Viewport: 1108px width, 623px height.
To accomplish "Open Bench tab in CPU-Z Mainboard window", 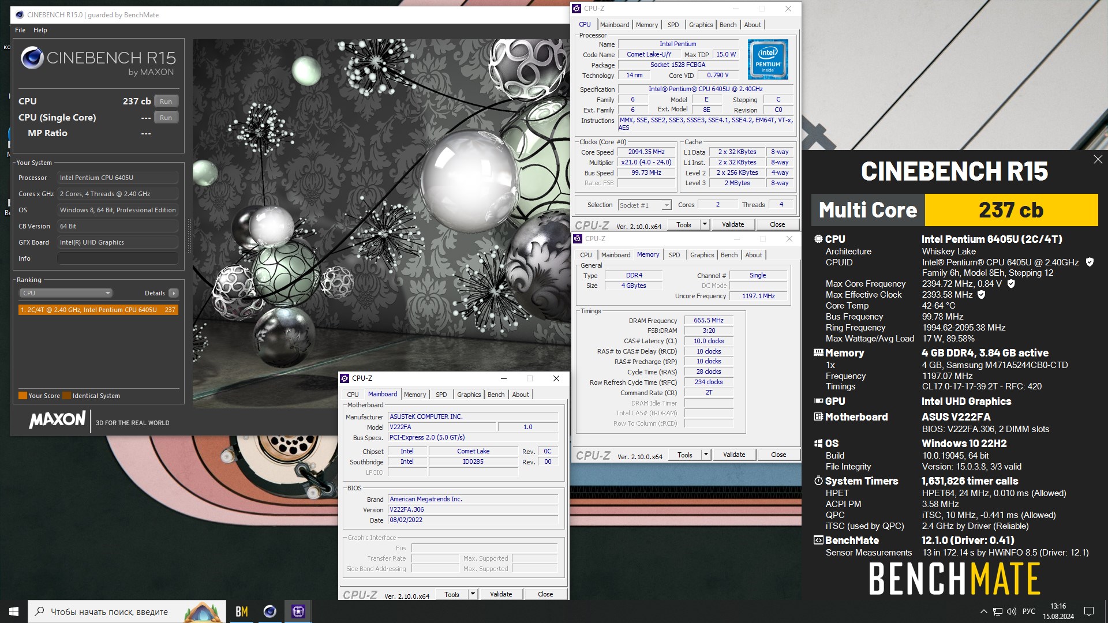I will pos(496,395).
